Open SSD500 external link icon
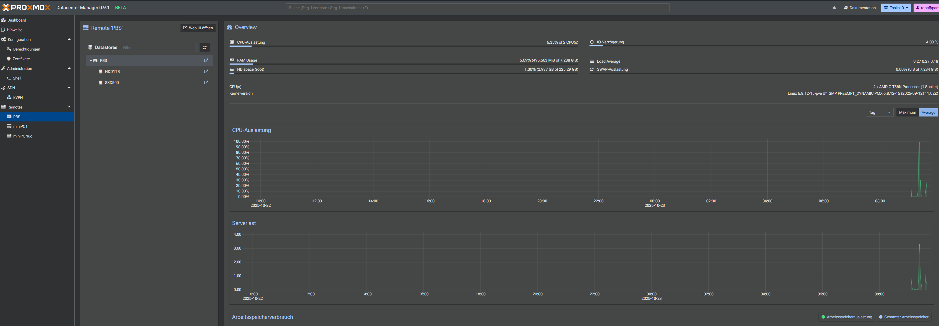This screenshot has width=939, height=326. point(206,82)
